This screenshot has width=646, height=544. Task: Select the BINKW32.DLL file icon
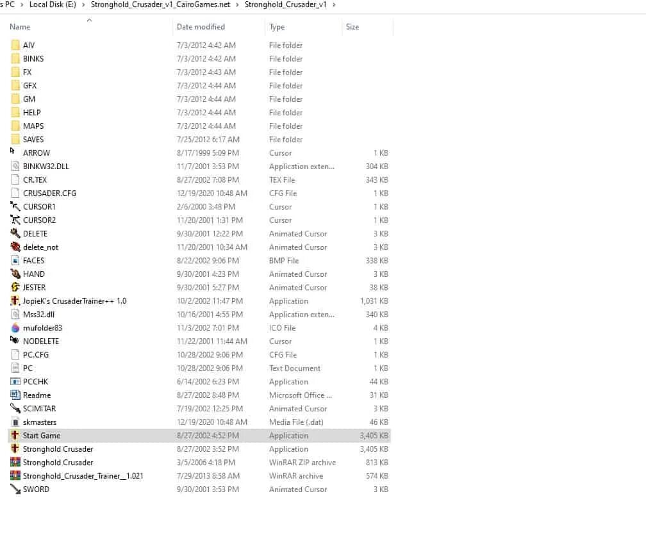pos(15,167)
